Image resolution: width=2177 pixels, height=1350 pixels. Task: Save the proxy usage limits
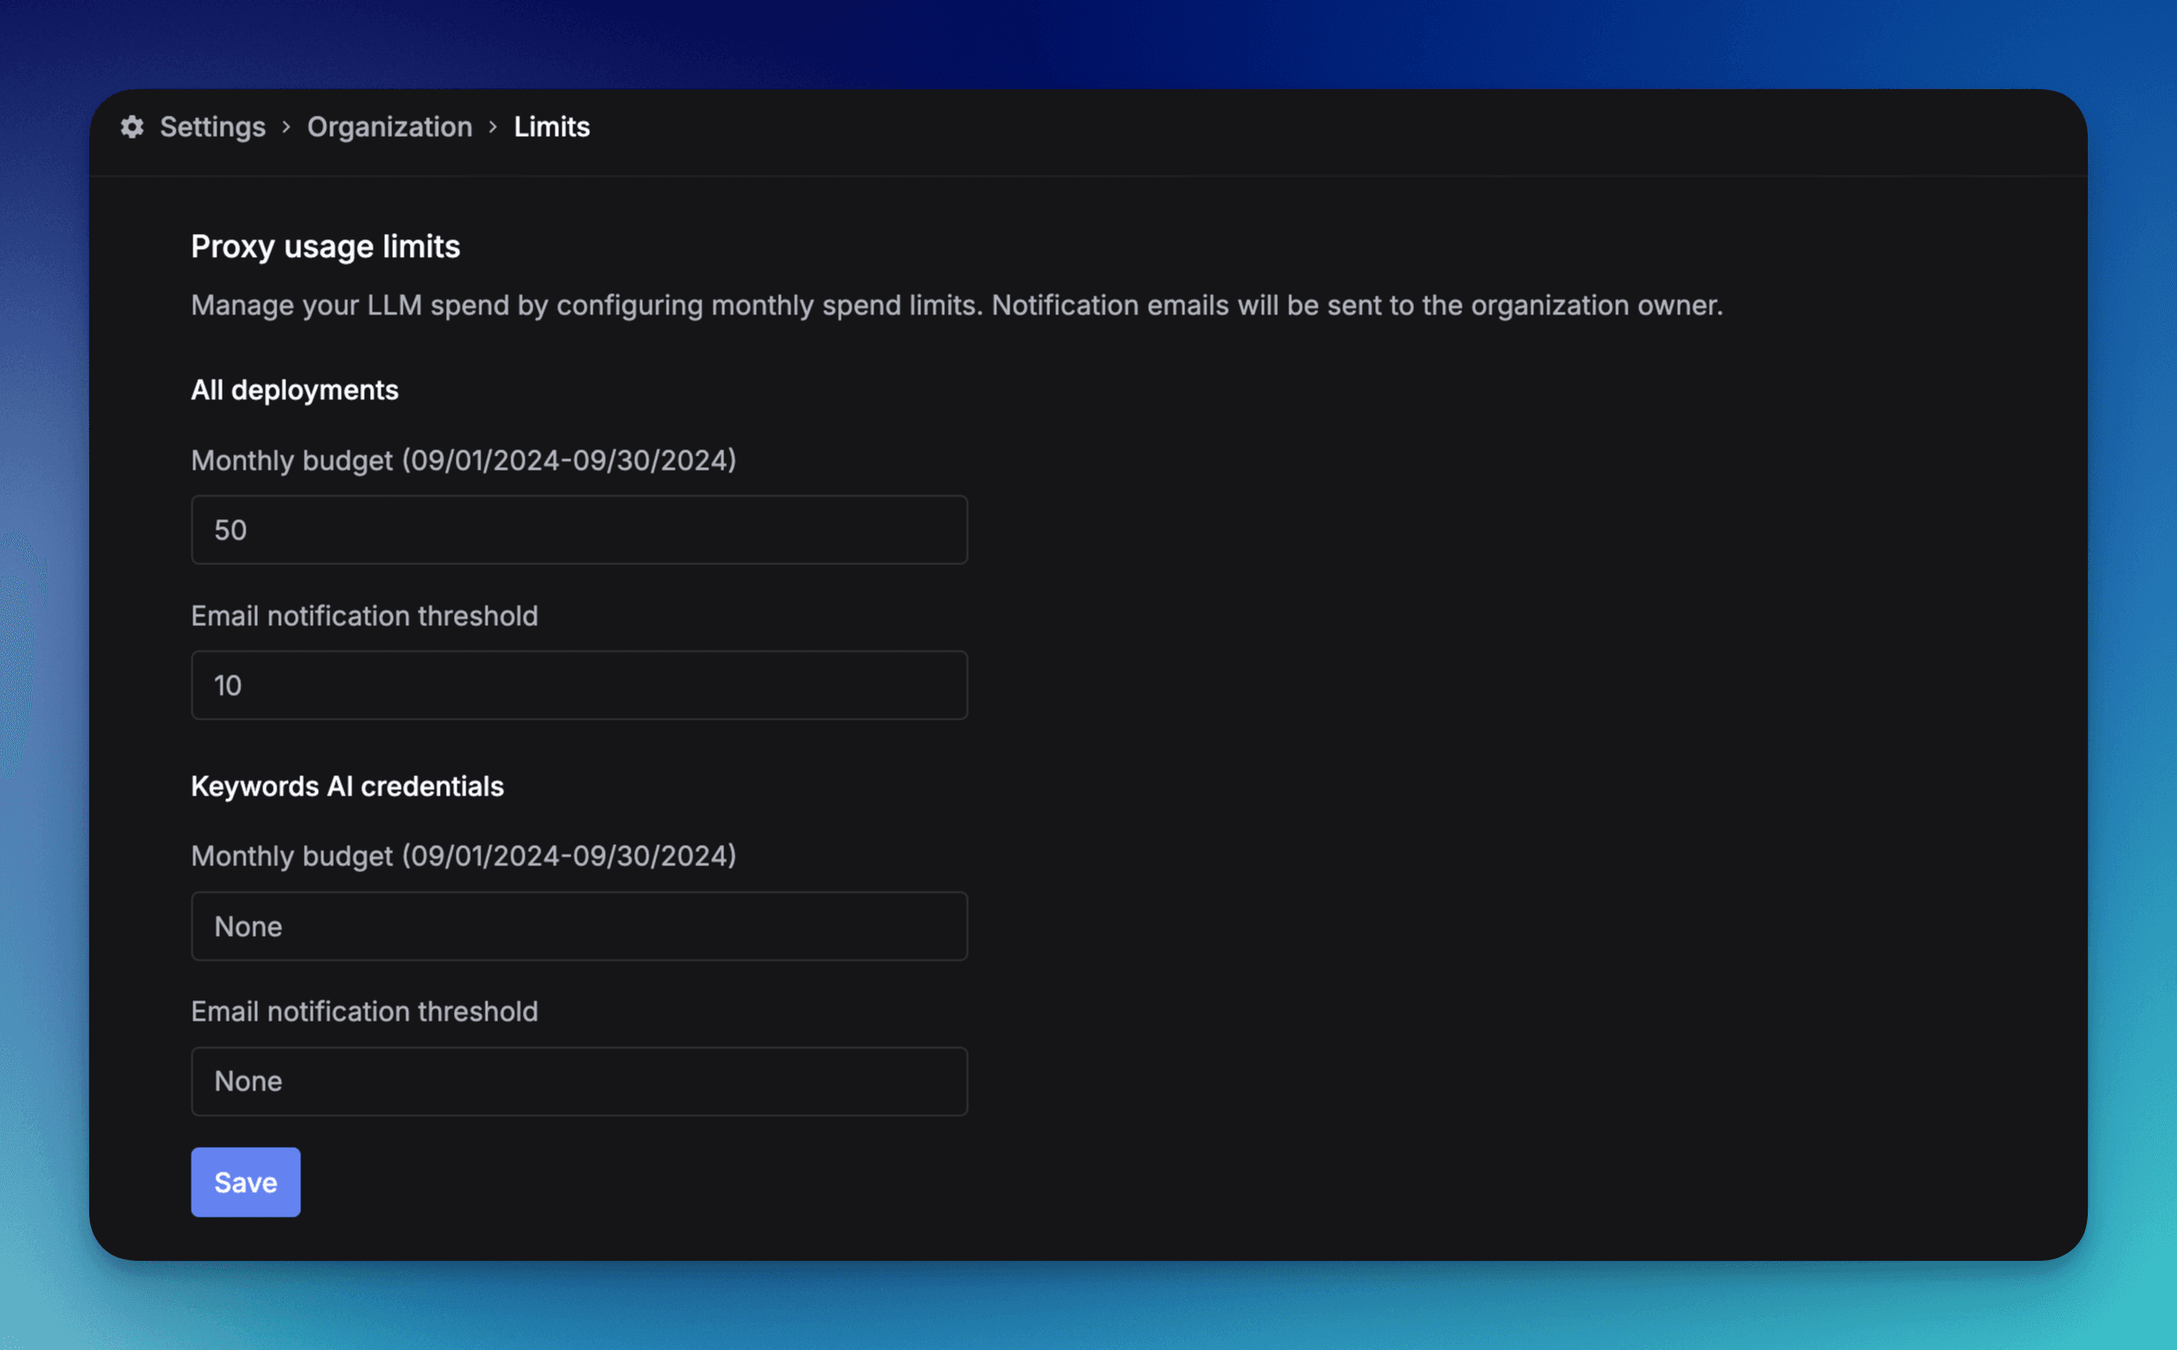click(x=246, y=1182)
